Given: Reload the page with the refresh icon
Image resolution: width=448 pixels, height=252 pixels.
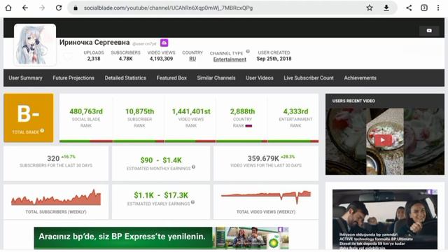Looking at the screenshot, I should point(59,8).
